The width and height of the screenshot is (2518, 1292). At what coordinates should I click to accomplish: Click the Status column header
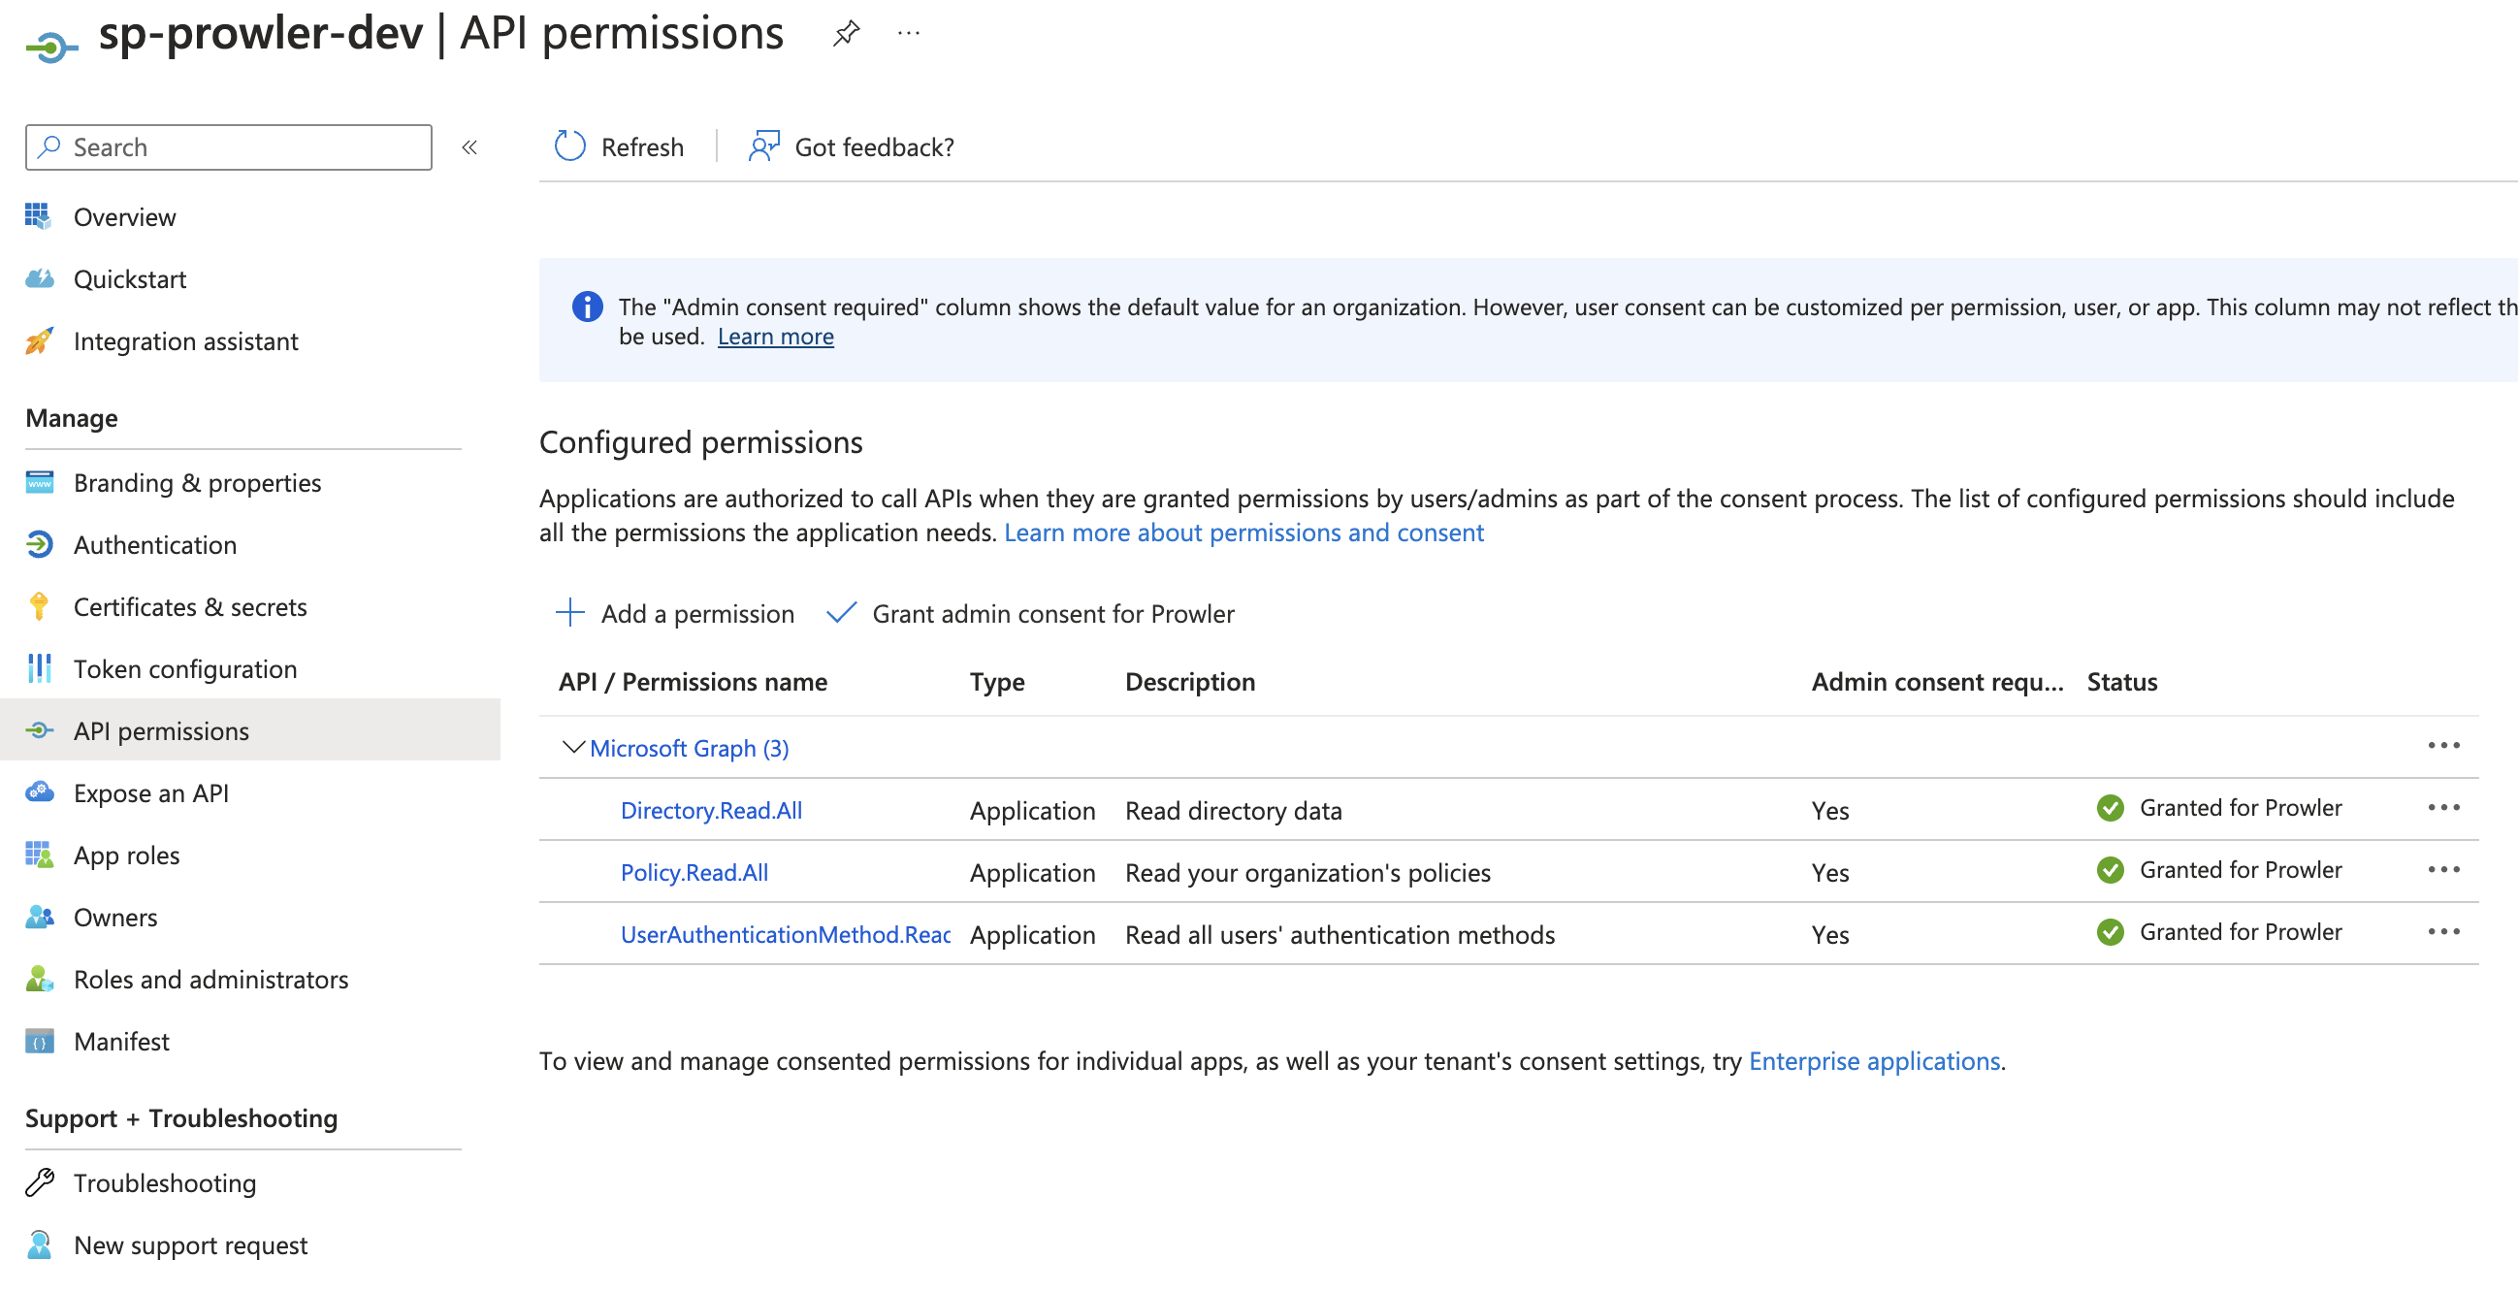click(x=2121, y=681)
